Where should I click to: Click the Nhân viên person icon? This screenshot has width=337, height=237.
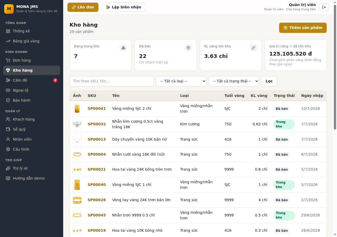click(x=8, y=139)
